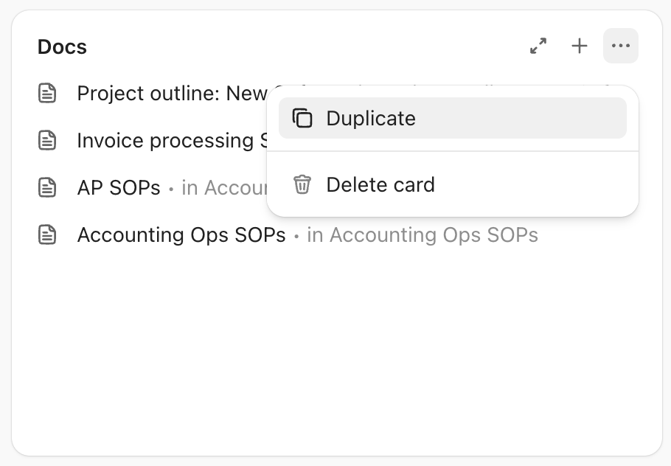Screen dimensions: 671x466
Task: Click the 'in Accounting Ops SOPs' location text
Action: click(423, 235)
